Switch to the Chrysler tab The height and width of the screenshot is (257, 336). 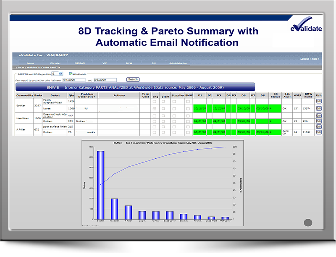(55, 63)
